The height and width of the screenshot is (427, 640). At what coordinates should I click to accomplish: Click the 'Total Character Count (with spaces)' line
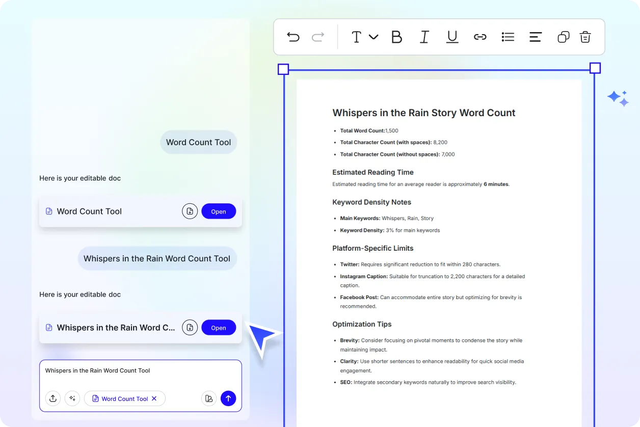394,142
